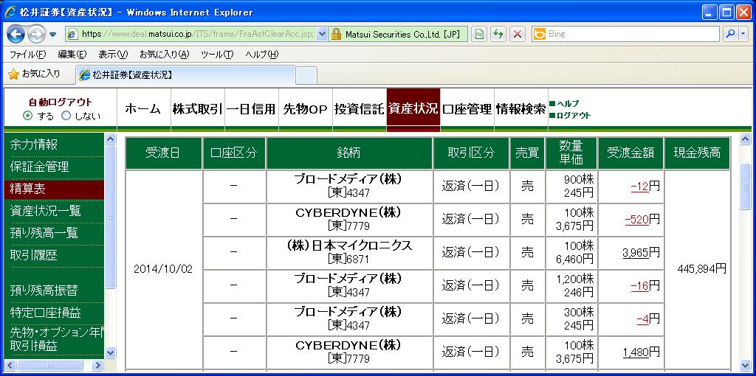Click the Matsui Securities lock certificate badge
Image resolution: width=756 pixels, height=376 pixels.
pyautogui.click(x=398, y=34)
